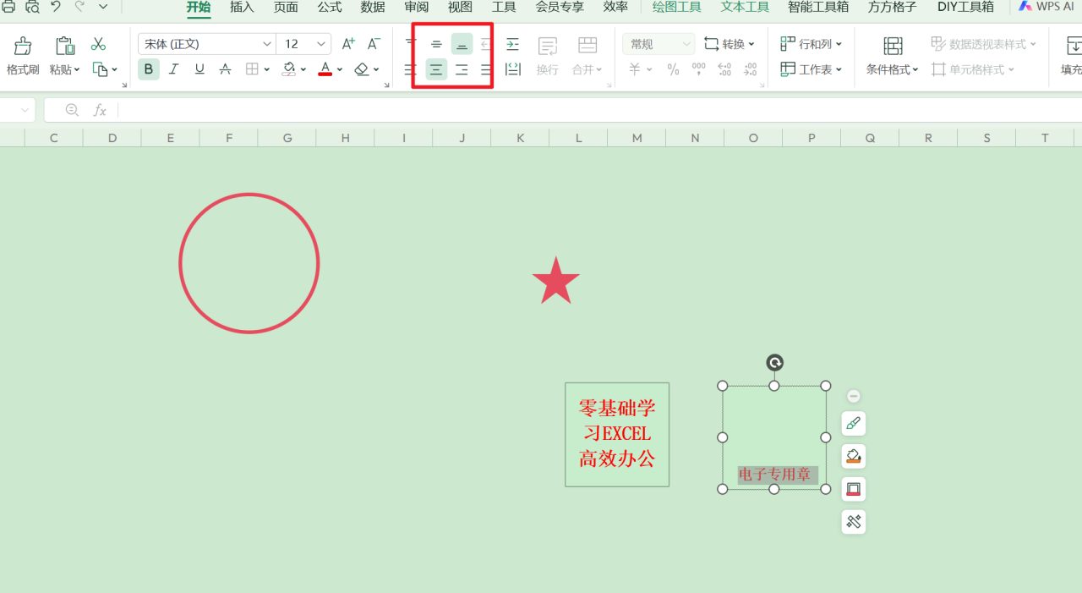Click the 电子专用章 text
The height and width of the screenshot is (593, 1082).
coord(774,475)
